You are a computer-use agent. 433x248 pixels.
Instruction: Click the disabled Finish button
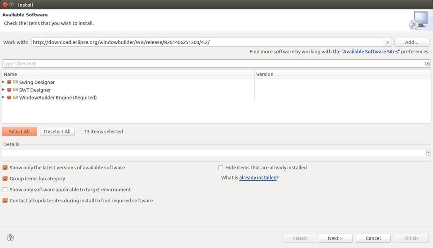pyautogui.click(x=411, y=238)
